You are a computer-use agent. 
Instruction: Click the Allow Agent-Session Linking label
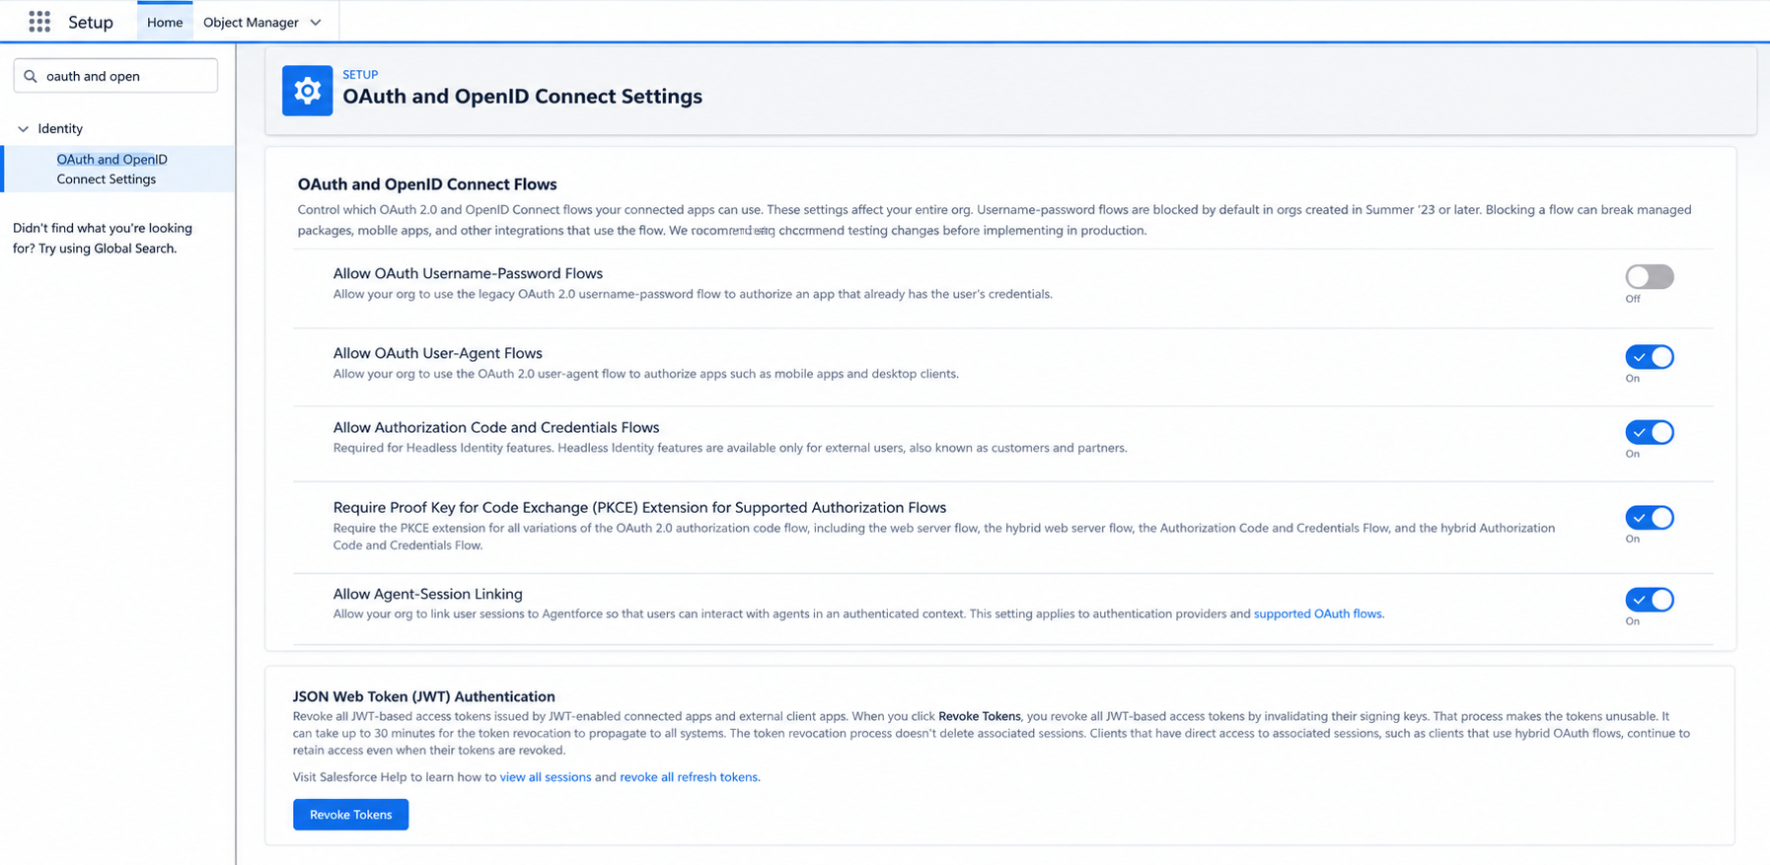click(428, 594)
